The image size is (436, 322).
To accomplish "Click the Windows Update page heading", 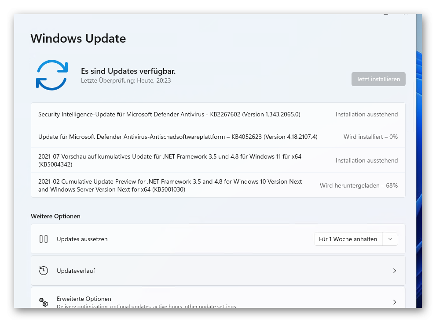I will [x=78, y=38].
